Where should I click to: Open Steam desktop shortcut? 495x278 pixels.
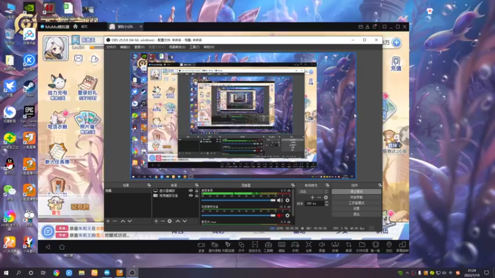[x=29, y=88]
